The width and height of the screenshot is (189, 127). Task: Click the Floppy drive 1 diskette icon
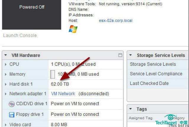[x=12, y=115]
